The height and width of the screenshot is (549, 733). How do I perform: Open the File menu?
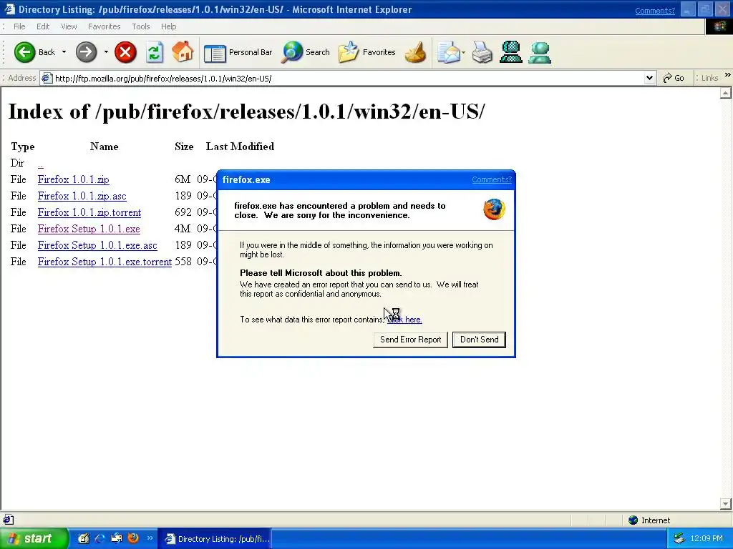click(19, 26)
